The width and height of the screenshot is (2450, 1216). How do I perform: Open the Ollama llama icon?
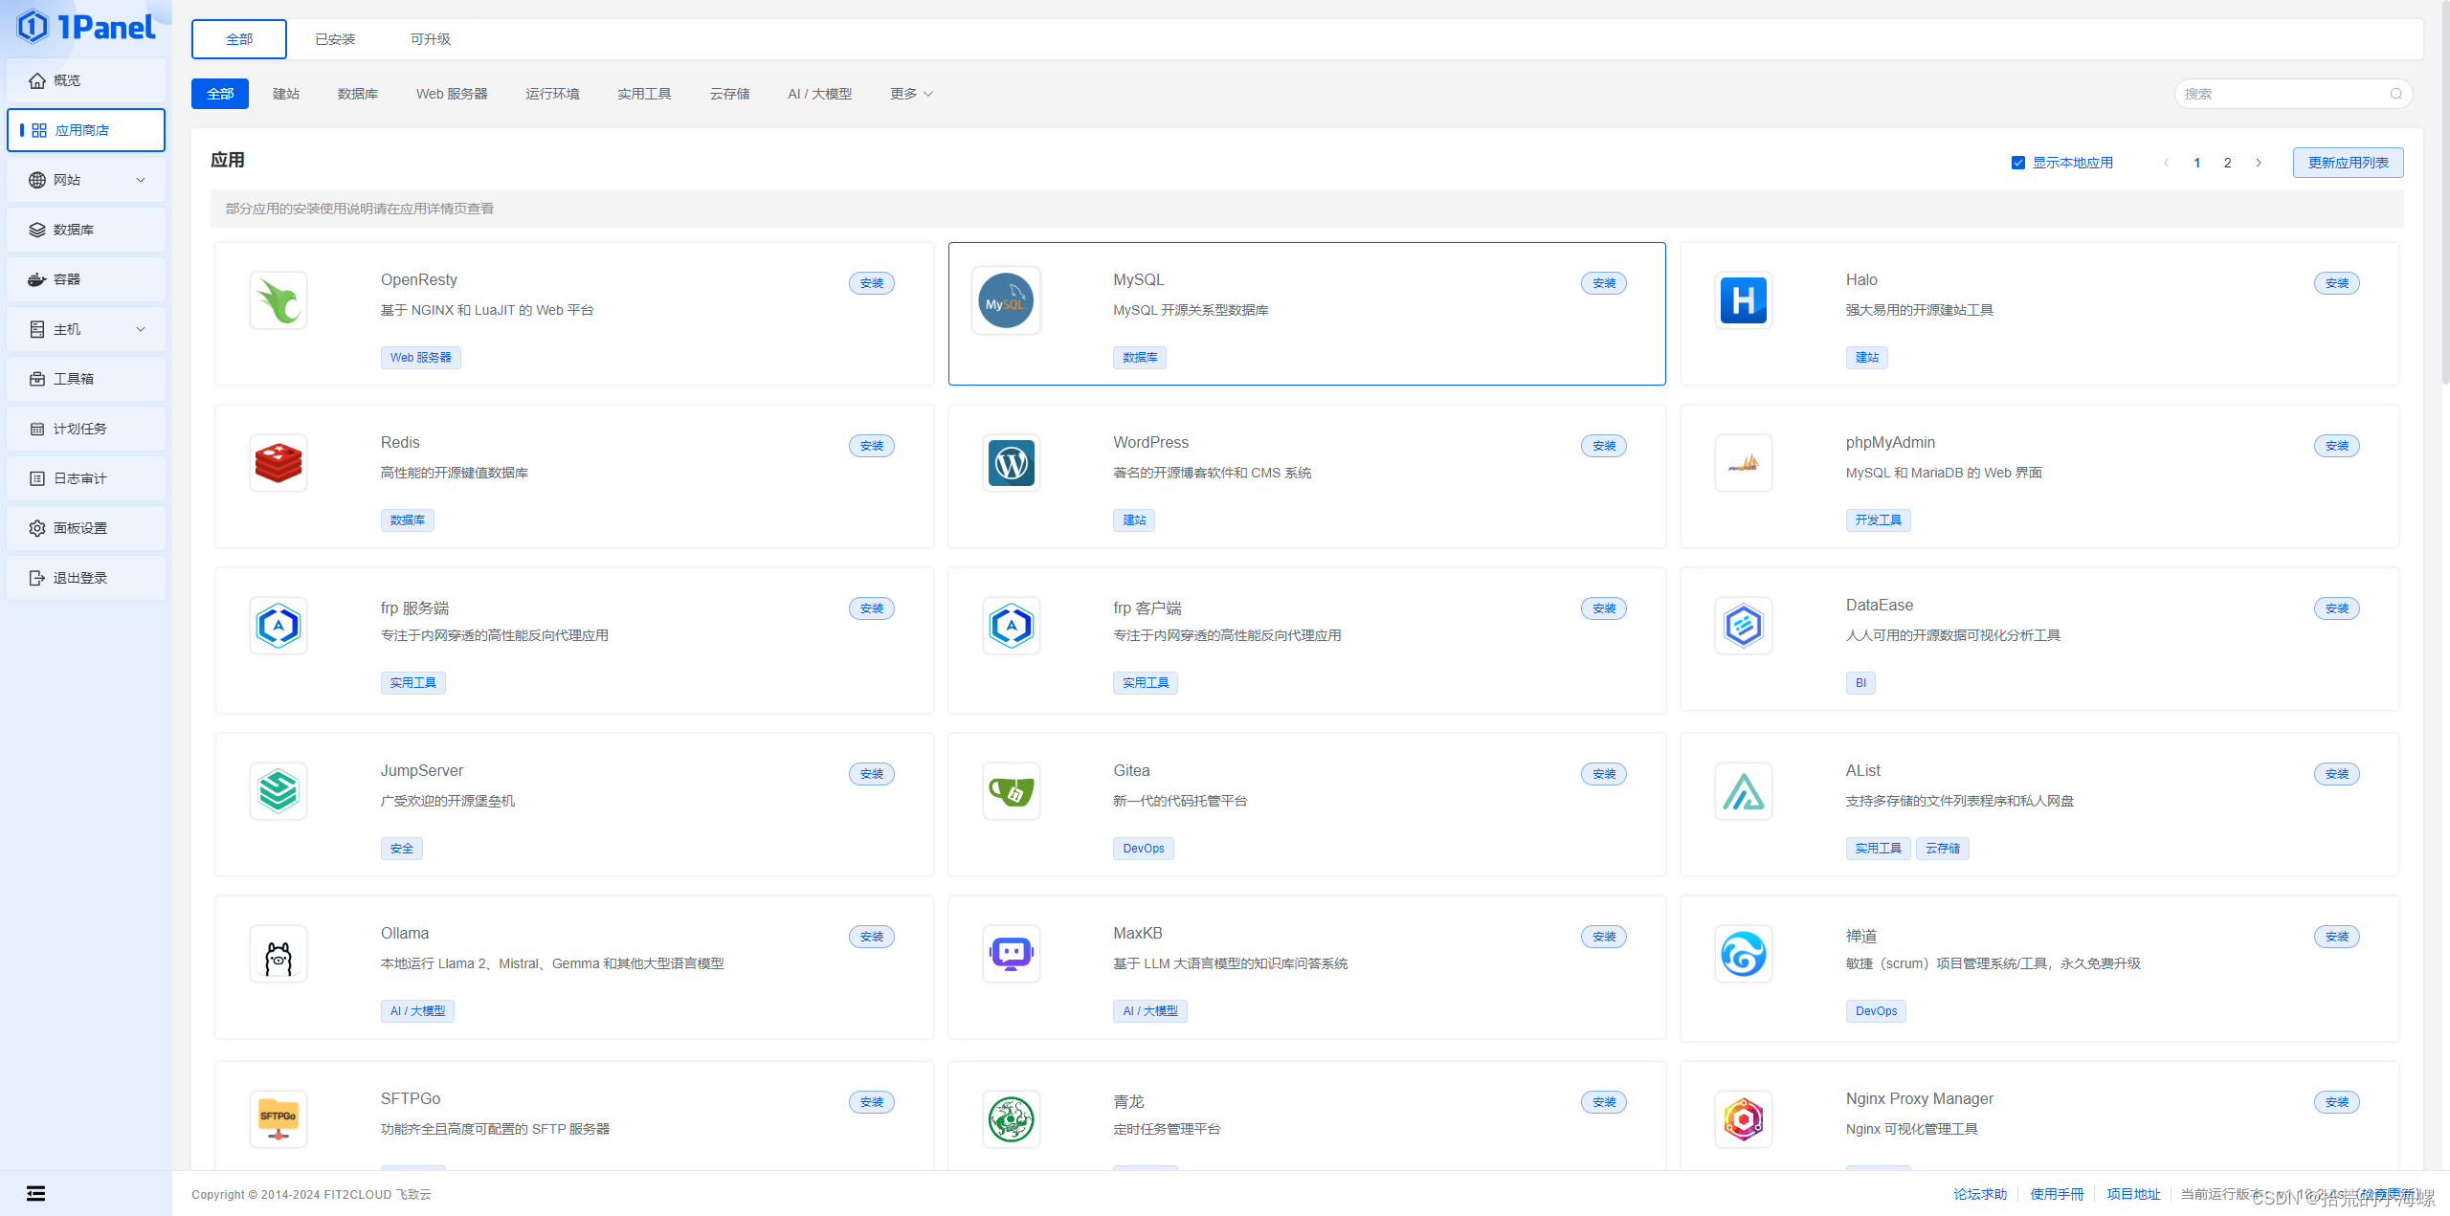pos(278,954)
